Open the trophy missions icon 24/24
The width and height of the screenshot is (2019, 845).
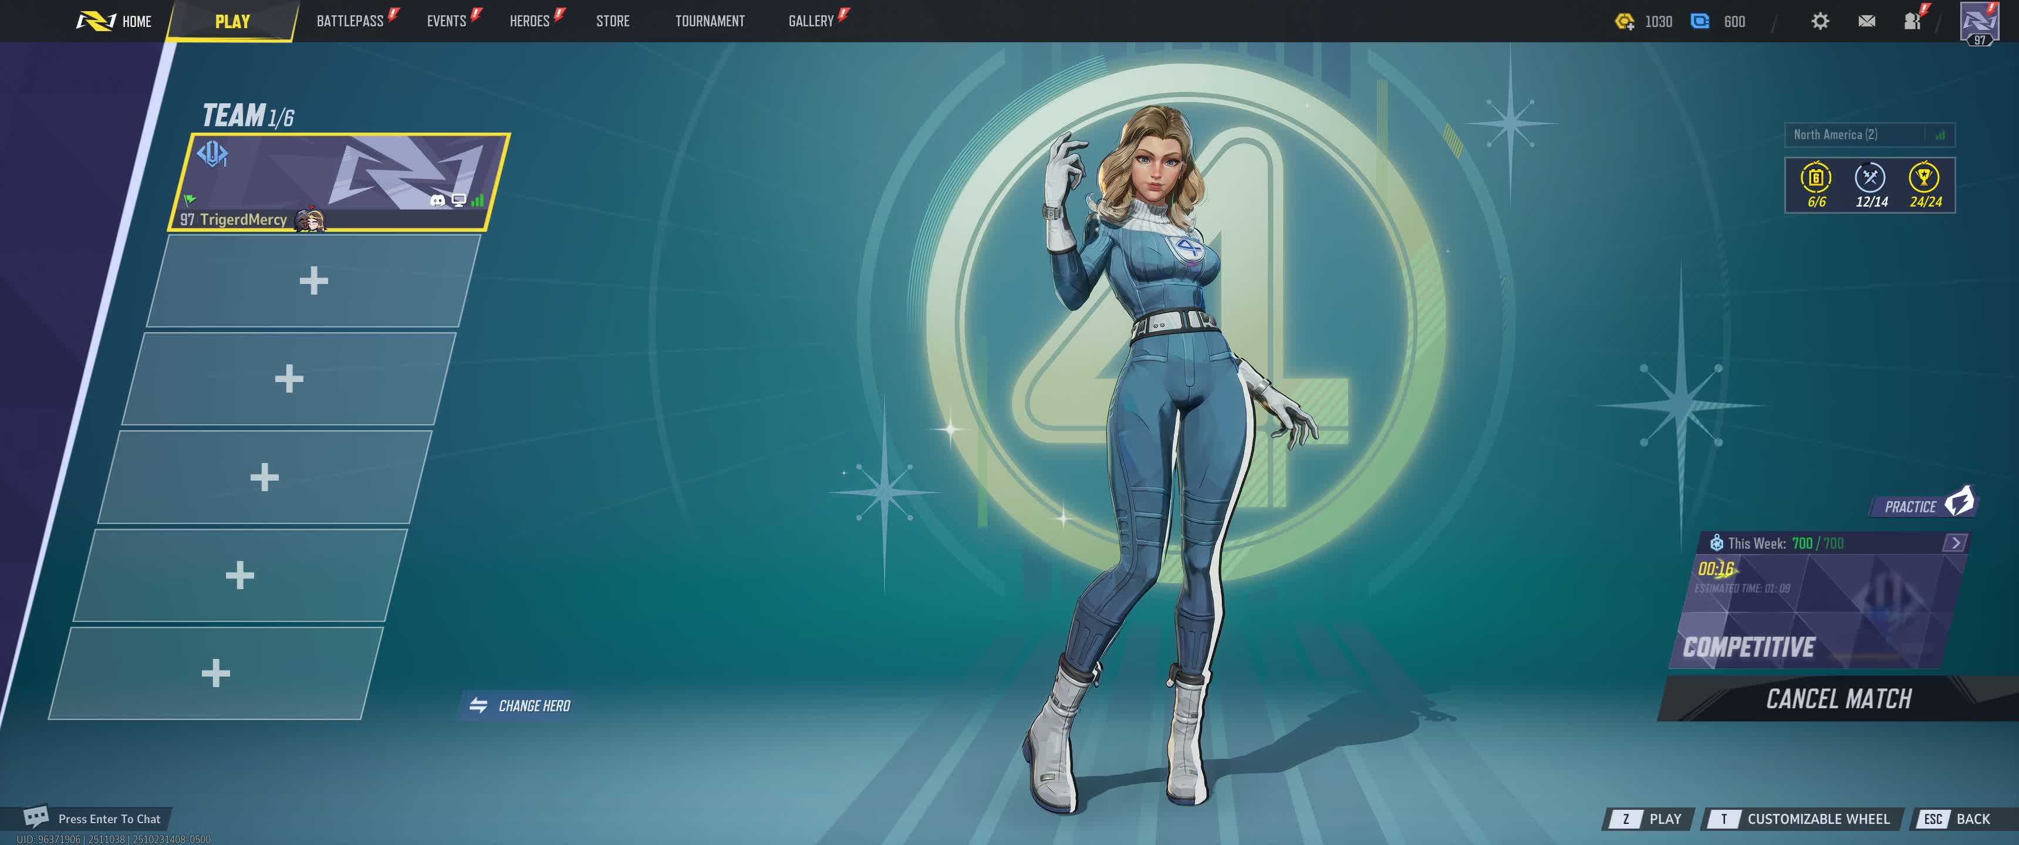coord(1923,178)
